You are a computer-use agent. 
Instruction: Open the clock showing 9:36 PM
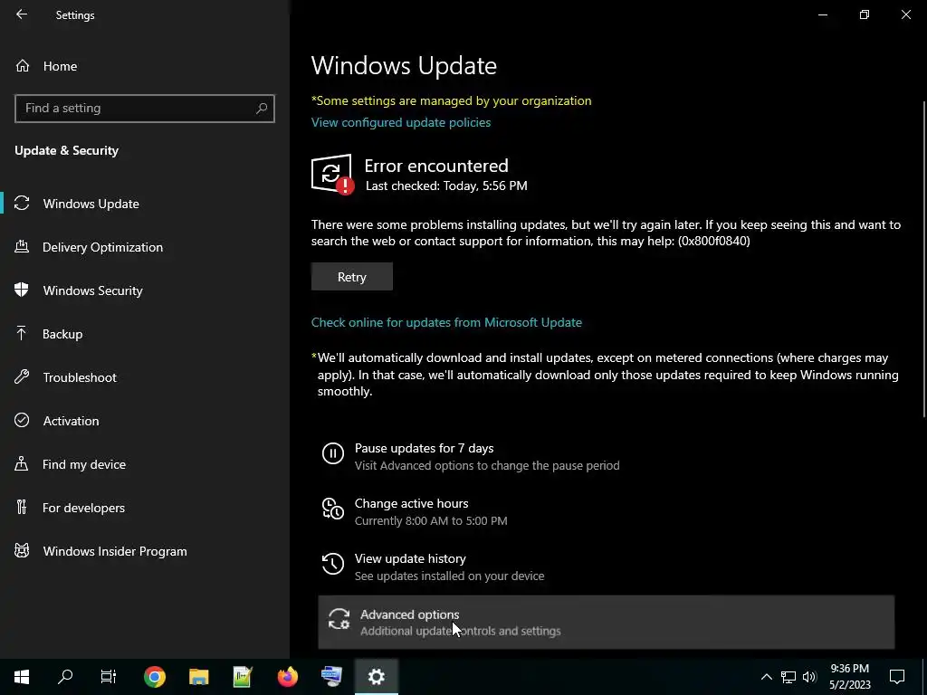pyautogui.click(x=849, y=677)
